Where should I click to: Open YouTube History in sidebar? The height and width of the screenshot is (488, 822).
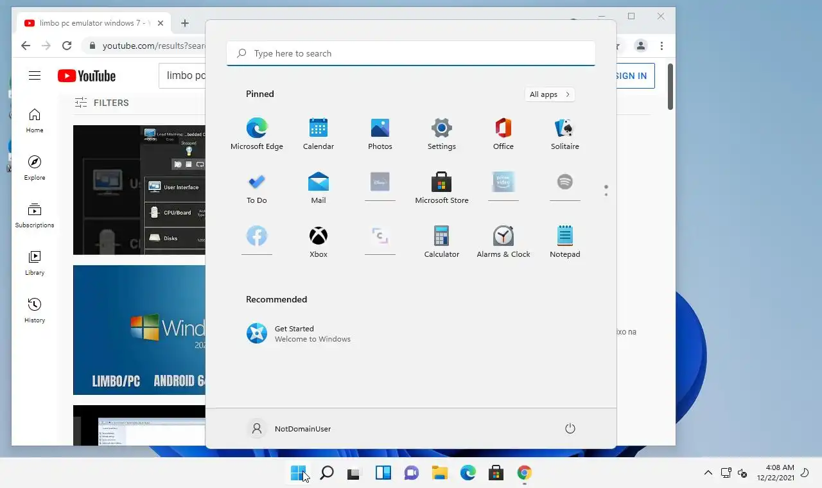click(x=35, y=311)
